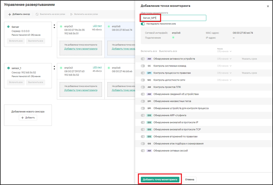Screen dimensions: 273x185
Task: Click Включить все in the monitoring point panel
Action: click(x=149, y=51)
